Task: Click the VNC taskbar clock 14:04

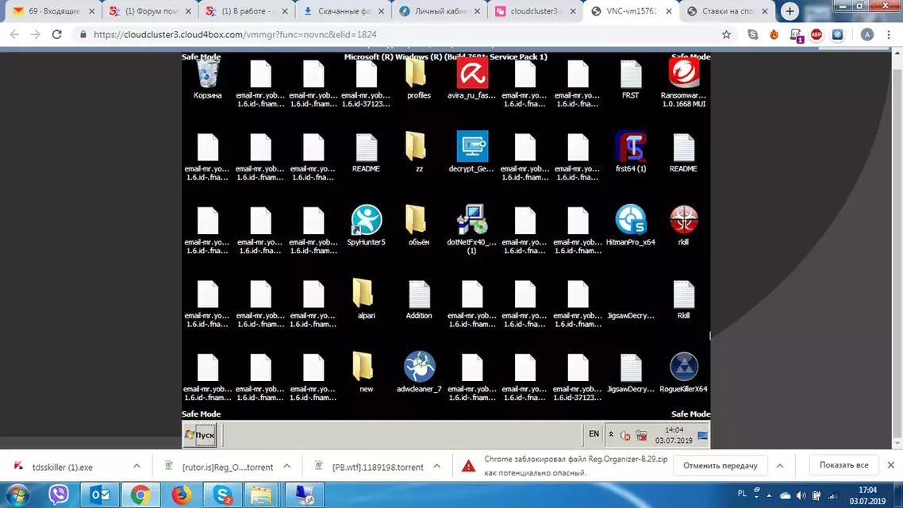Action: 674,435
